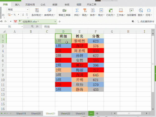Screen dimensions: 156x117
Task: Click the currency format icon
Action: pyautogui.click(x=9, y=15)
